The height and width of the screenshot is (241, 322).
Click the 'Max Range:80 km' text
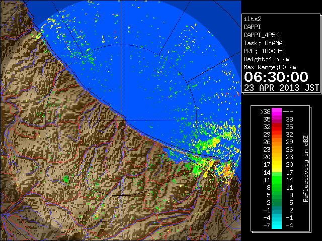(270, 67)
